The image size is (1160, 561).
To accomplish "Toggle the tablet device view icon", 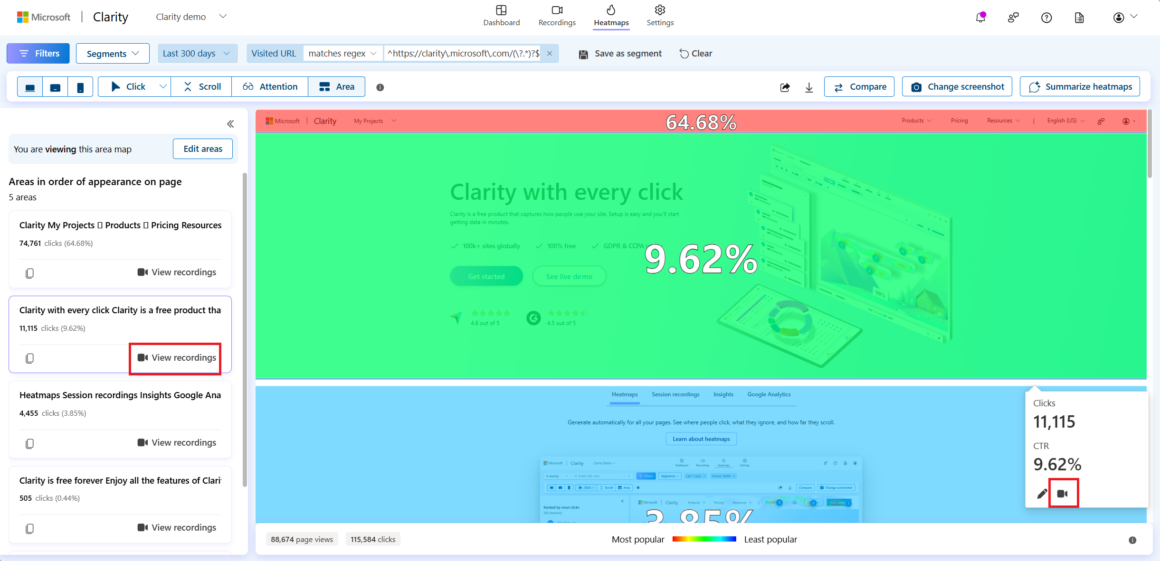I will click(x=56, y=86).
